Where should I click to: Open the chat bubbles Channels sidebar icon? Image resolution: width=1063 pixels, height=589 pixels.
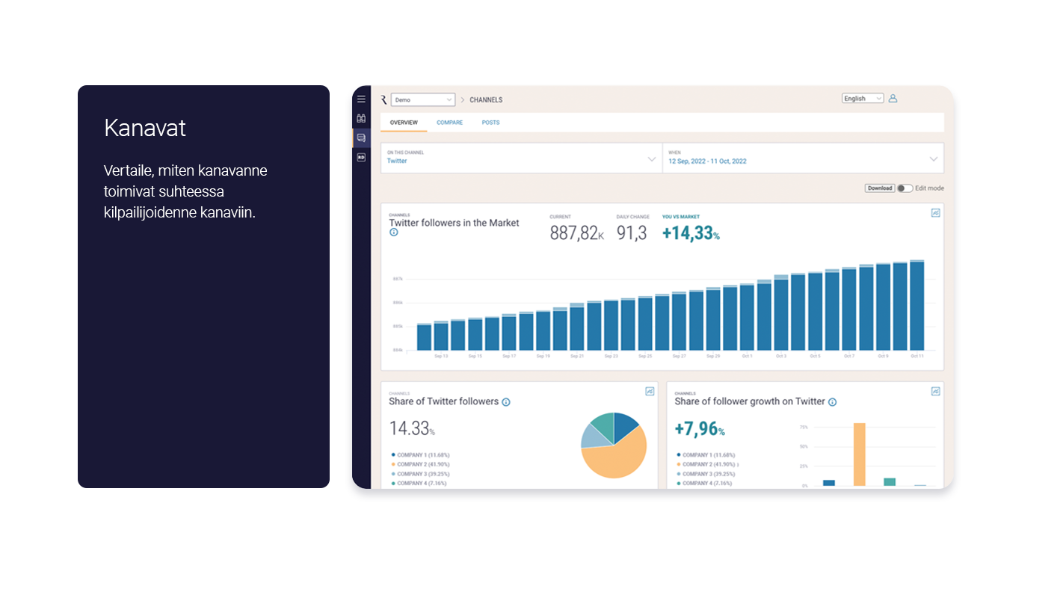(361, 138)
